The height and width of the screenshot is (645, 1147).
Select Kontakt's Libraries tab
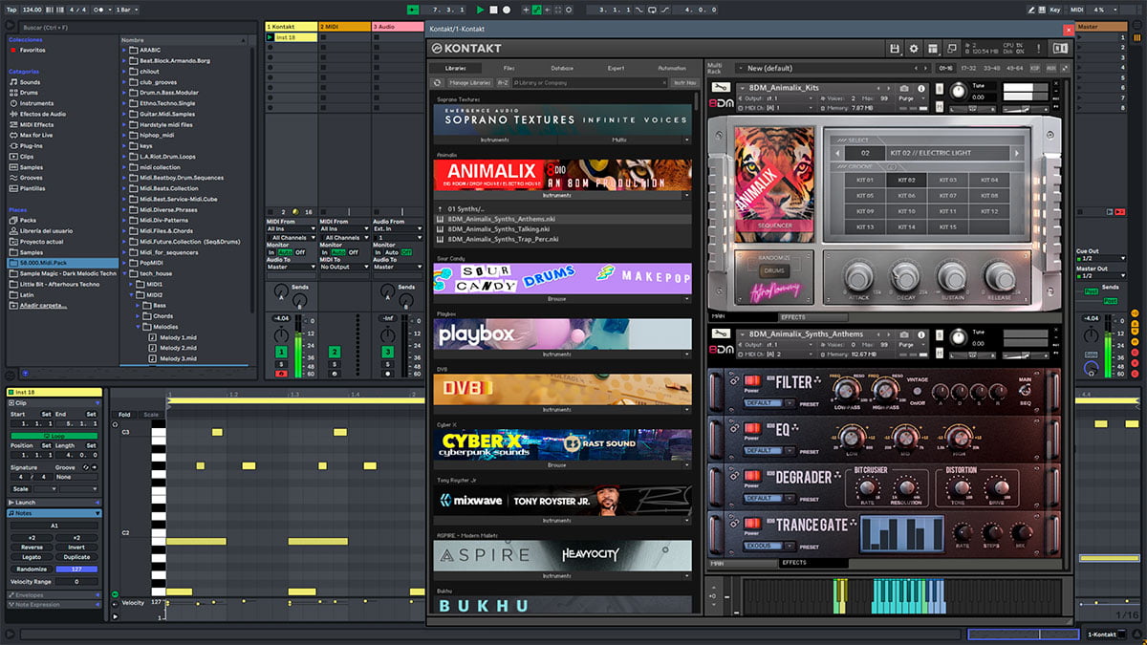[455, 68]
